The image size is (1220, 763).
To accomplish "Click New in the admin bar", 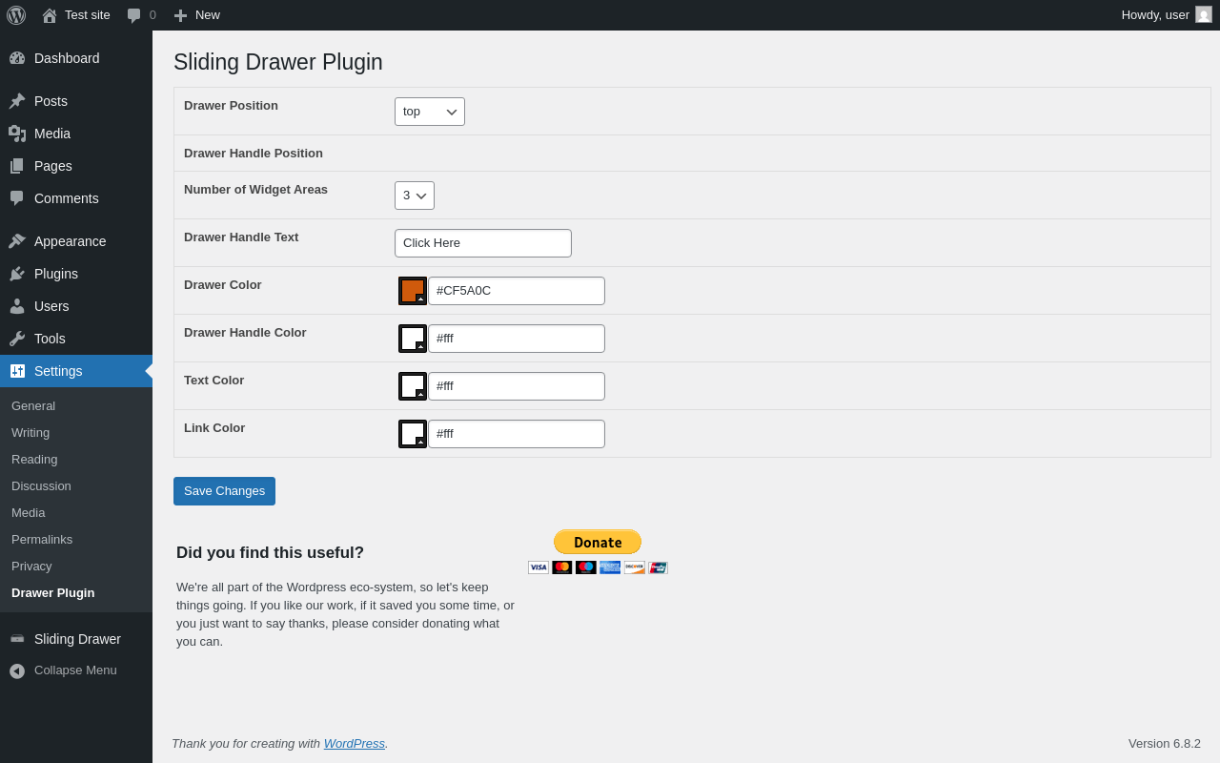I will (x=208, y=15).
